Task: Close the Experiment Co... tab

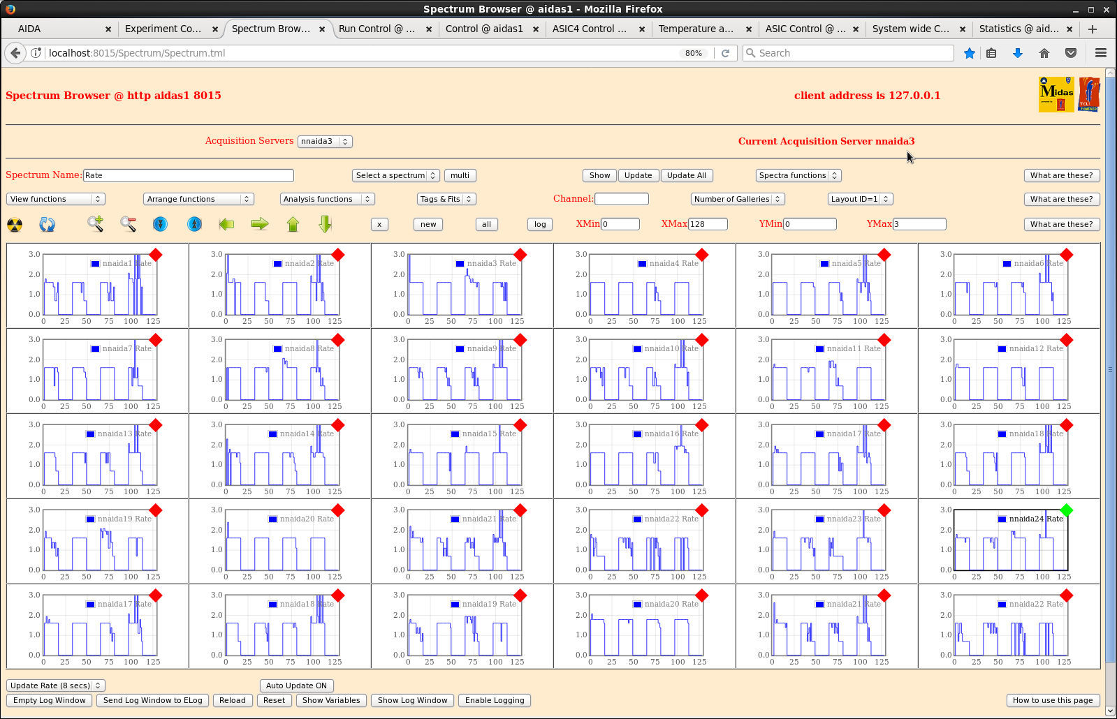Action: click(x=215, y=29)
